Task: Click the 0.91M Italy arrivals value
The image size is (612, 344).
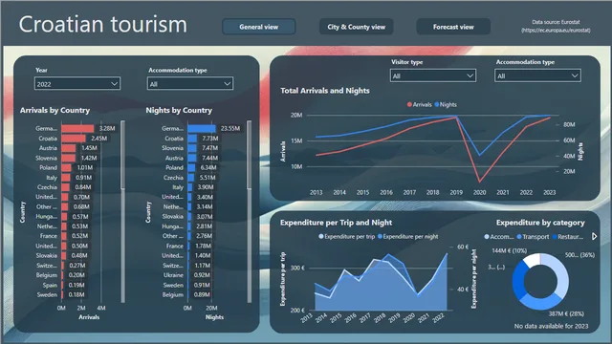Action: (83, 178)
